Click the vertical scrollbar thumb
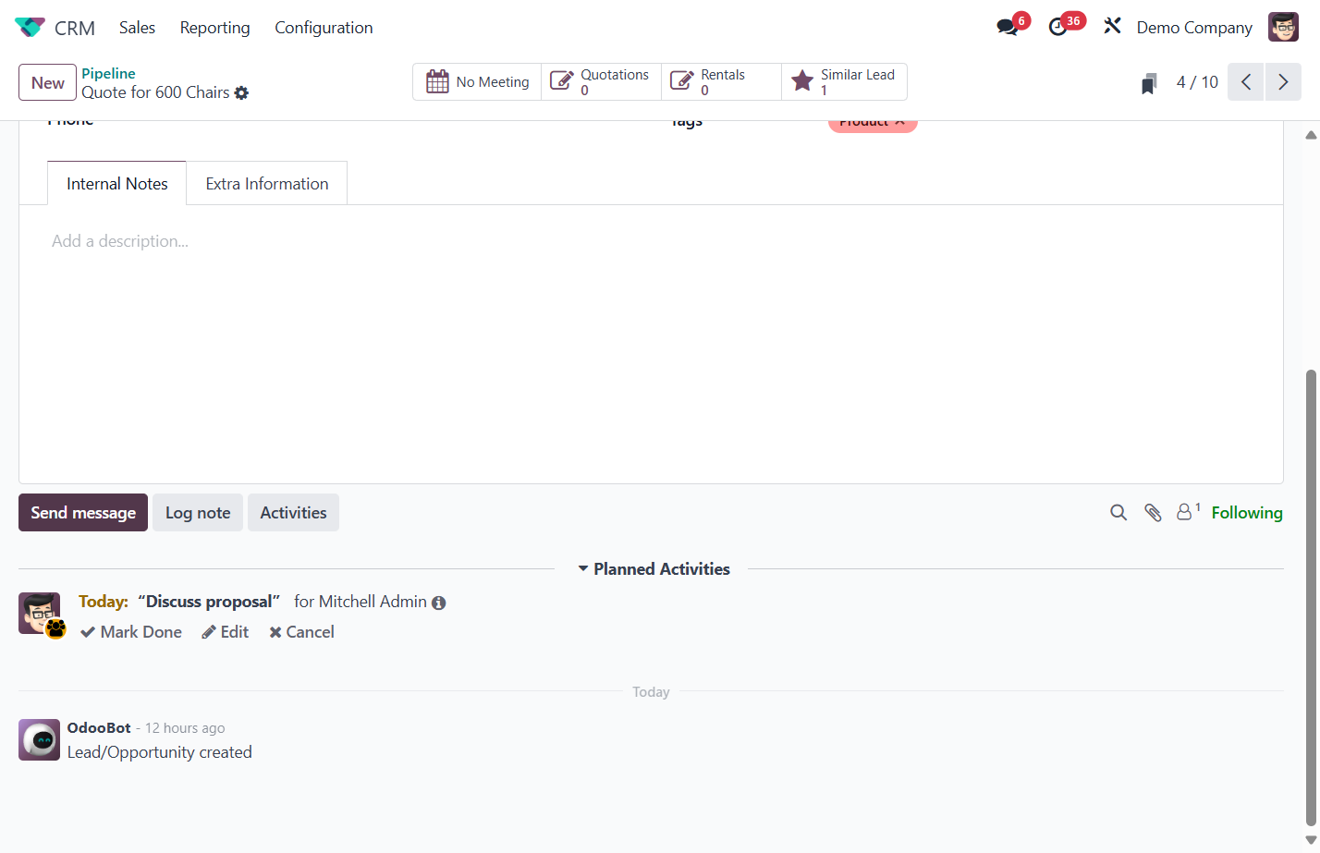This screenshot has height=853, width=1320. (x=1311, y=598)
